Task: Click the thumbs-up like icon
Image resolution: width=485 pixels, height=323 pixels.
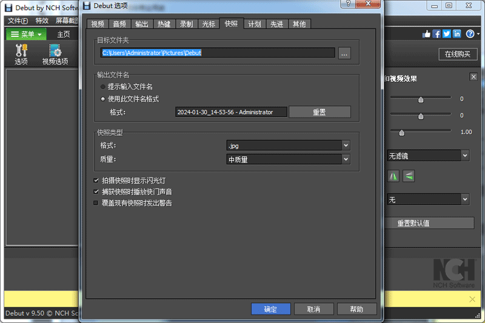Action: click(x=427, y=34)
